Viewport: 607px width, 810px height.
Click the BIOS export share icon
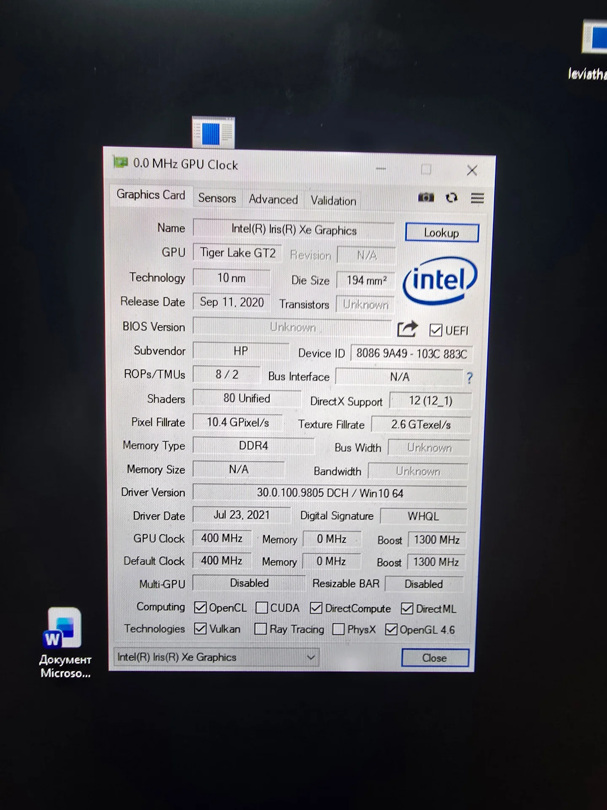coord(407,329)
